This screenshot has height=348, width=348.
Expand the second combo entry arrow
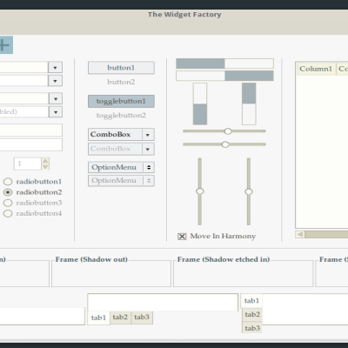point(55,81)
